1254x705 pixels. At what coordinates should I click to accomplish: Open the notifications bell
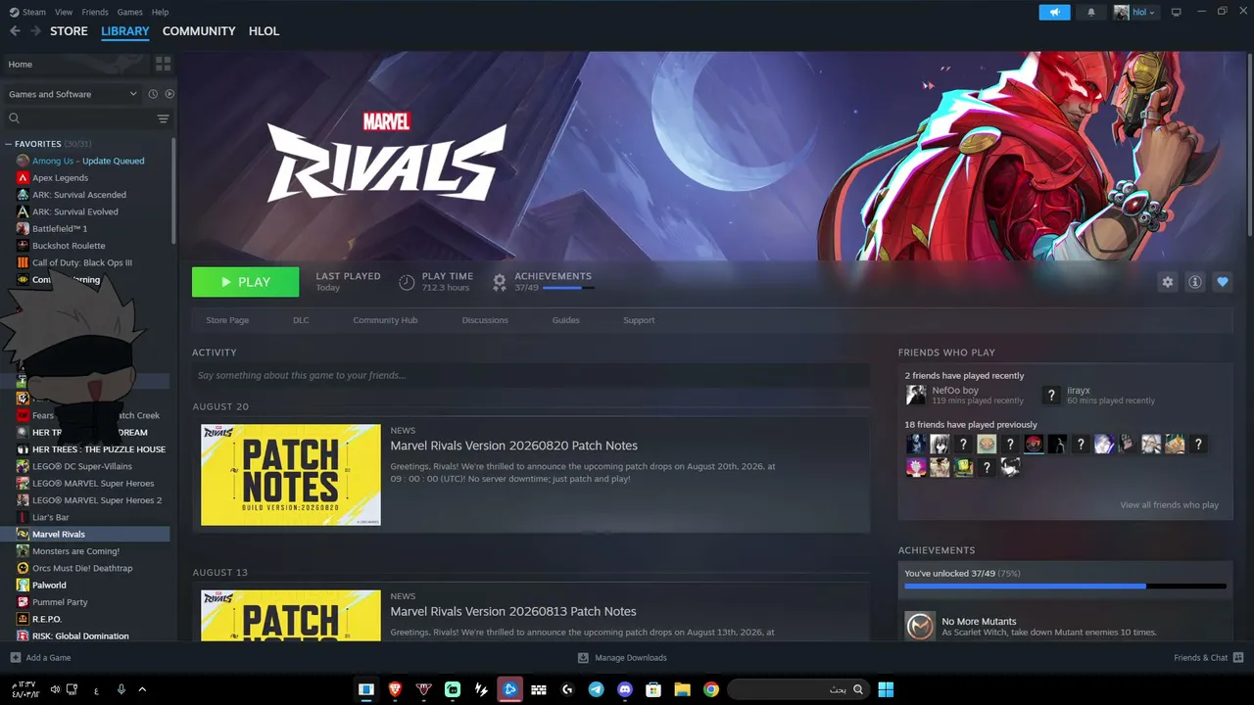click(x=1091, y=12)
